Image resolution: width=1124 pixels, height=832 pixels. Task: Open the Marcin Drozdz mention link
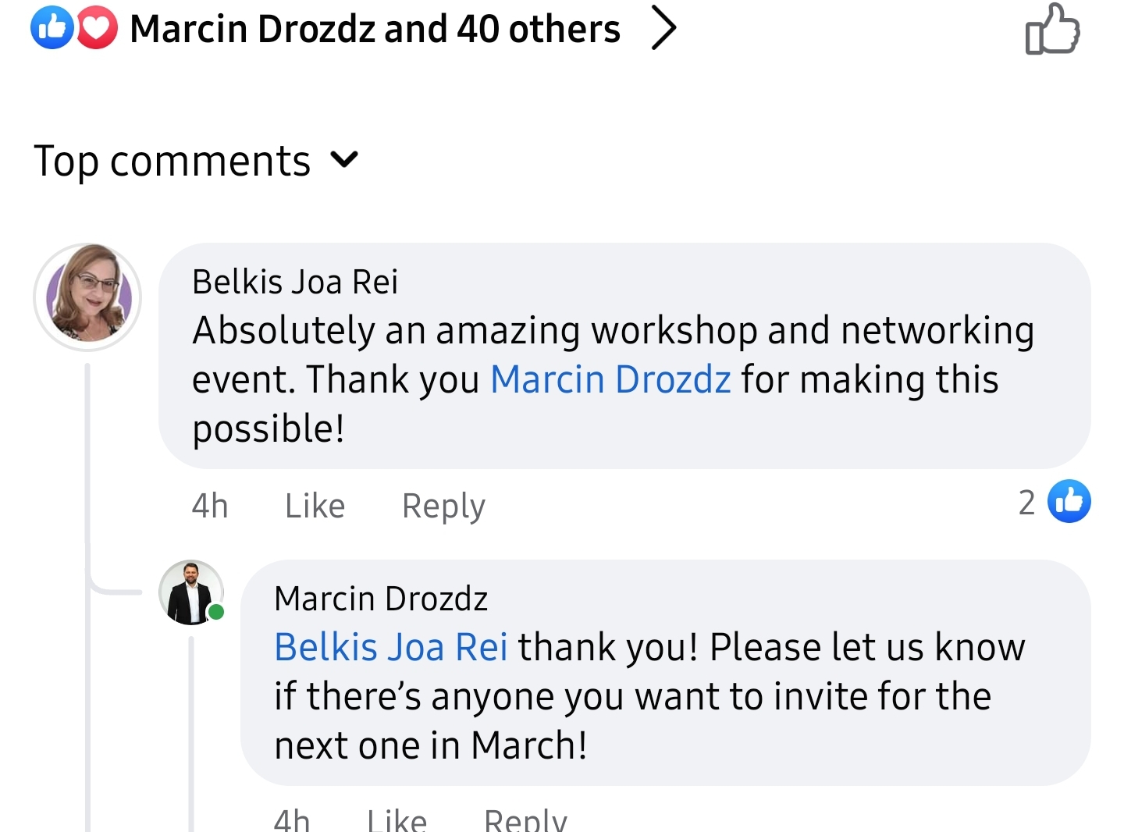click(610, 380)
